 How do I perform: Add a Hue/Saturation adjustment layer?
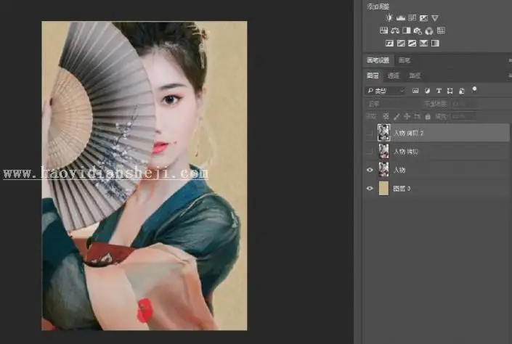click(383, 30)
